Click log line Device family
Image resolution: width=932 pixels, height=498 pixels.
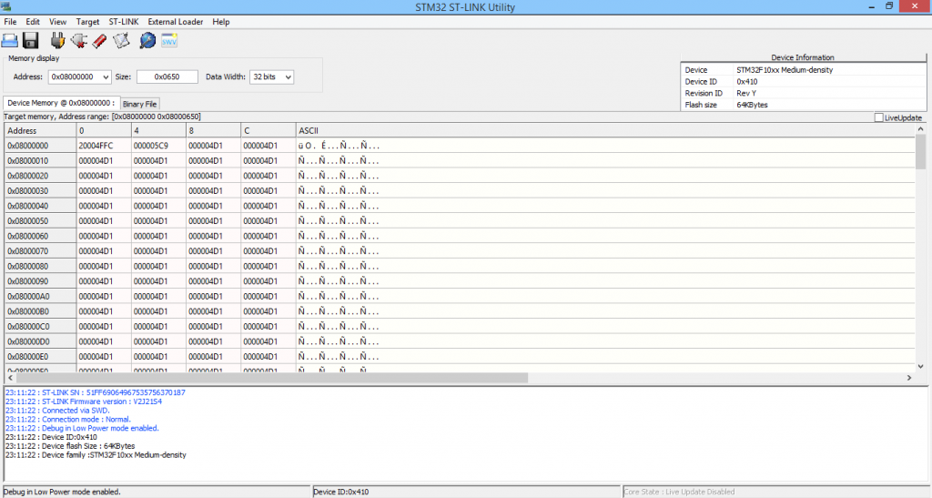[x=96, y=455]
